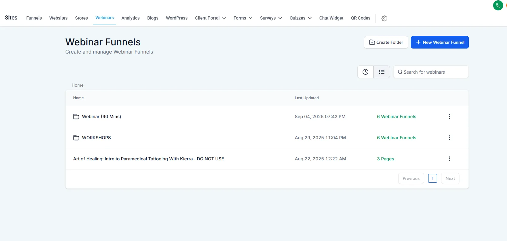
Task: Click 6 Webinar Funnels in Webinar (90 Mins) row
Action: (x=397, y=117)
